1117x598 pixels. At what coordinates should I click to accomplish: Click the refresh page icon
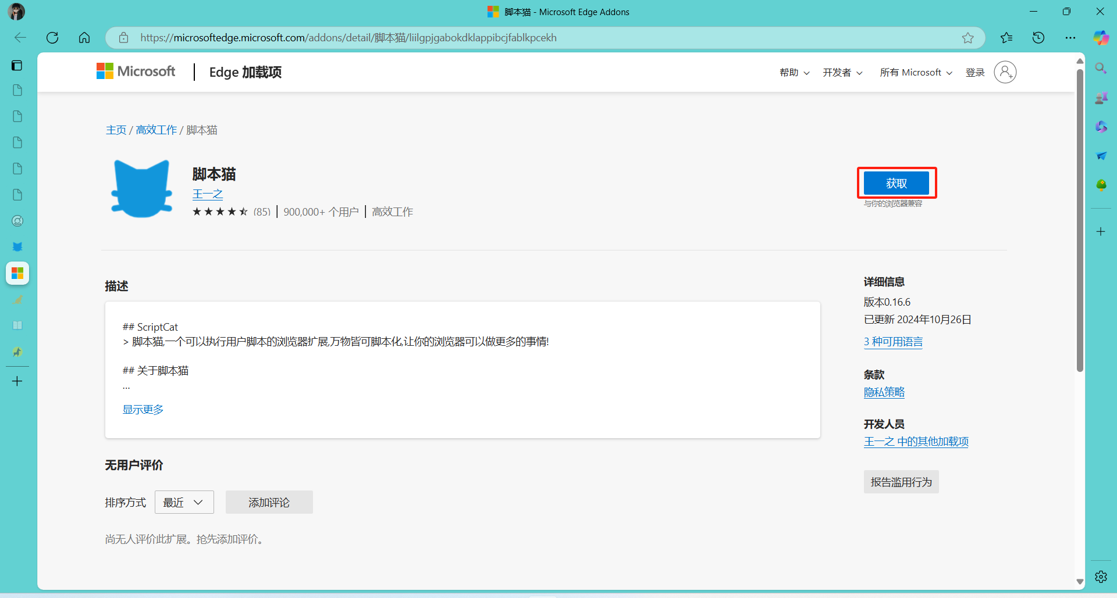pyautogui.click(x=52, y=38)
